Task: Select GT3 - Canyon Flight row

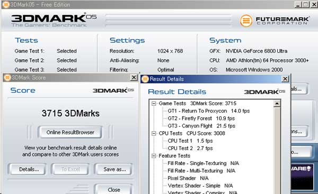Action: point(201,126)
